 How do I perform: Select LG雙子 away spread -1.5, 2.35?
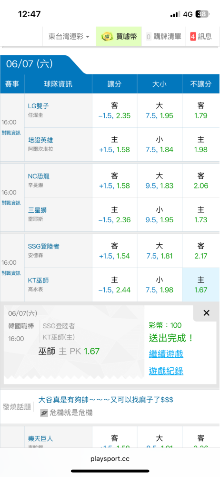[115, 111]
